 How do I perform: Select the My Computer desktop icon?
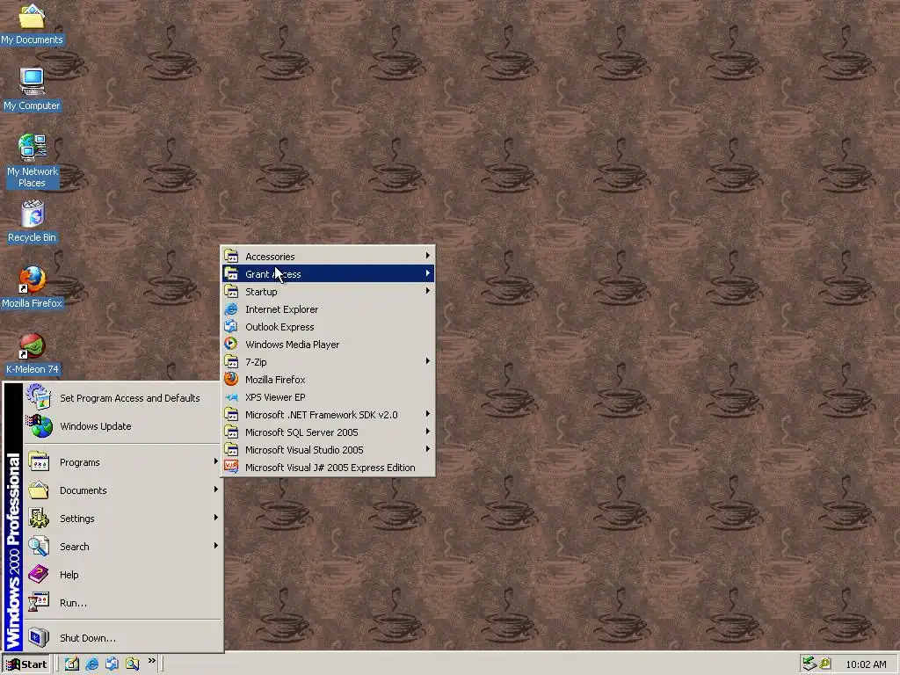[32, 89]
